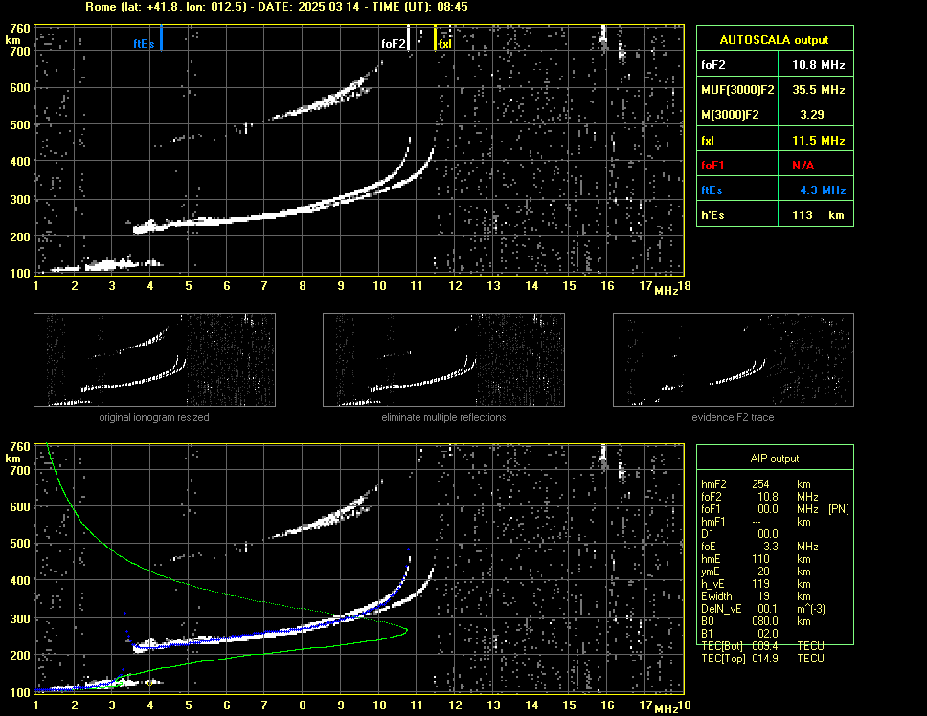The height and width of the screenshot is (716, 927).
Task: Click the caption 'eliminate multiple reflections'
Action: 443,417
